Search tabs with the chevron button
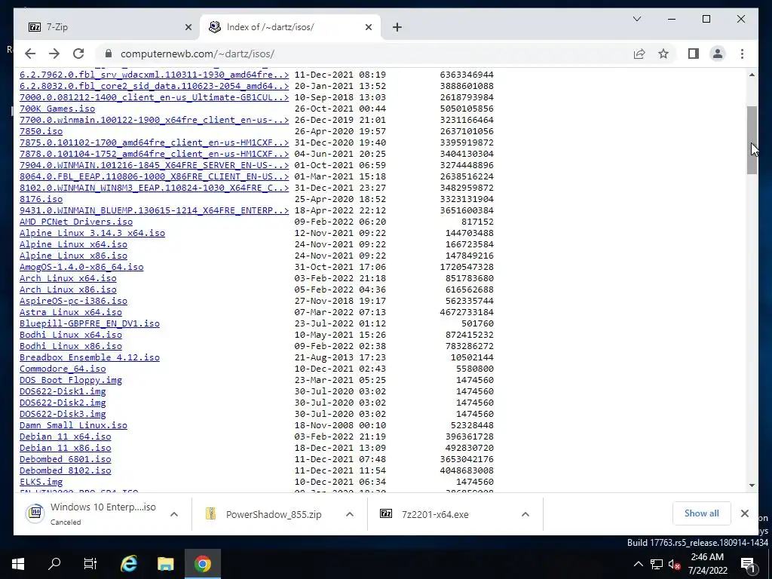The width and height of the screenshot is (772, 579). (x=636, y=19)
